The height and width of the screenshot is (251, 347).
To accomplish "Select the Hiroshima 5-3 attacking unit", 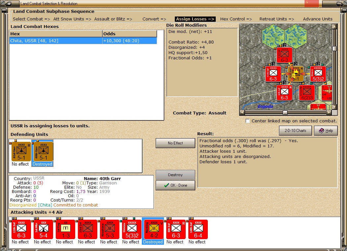I will 110,229.
